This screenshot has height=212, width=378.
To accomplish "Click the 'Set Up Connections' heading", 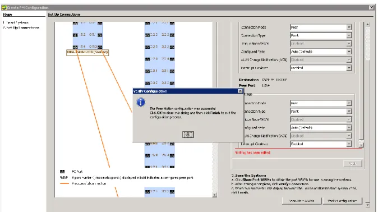I will [x=64, y=15].
